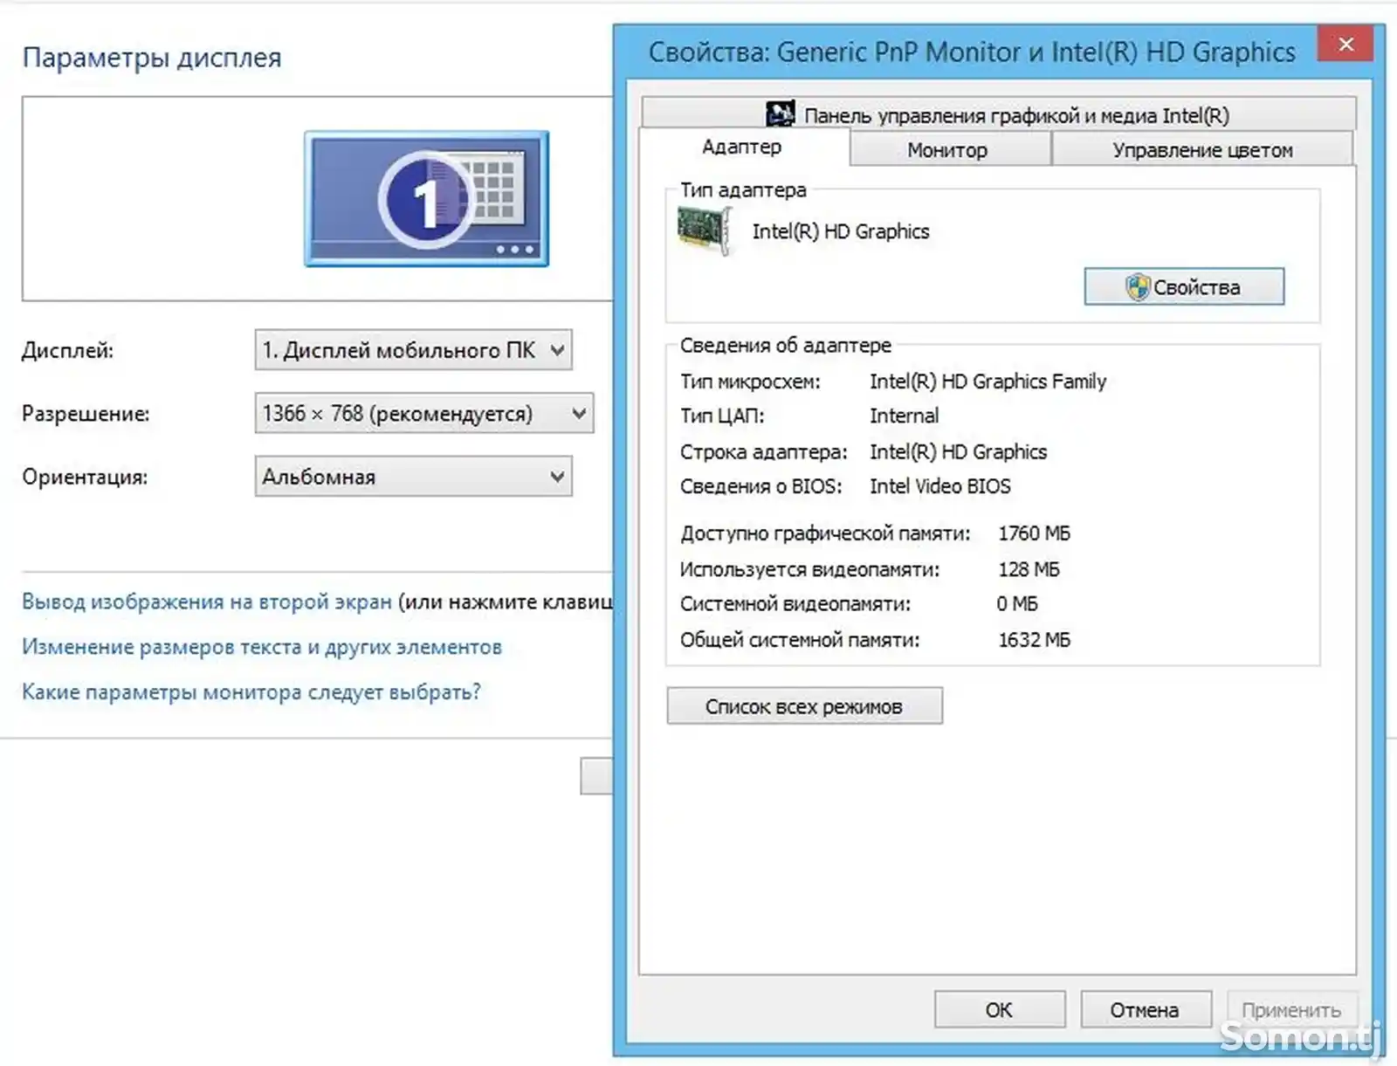Viewport: 1397px width, 1066px height.
Task: Click the Строка адаптера label
Action: [764, 452]
